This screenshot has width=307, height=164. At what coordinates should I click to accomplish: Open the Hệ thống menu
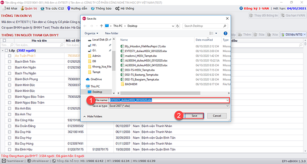(125, 8)
